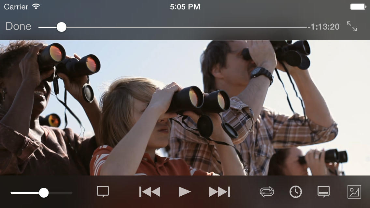
Task: Open the subtitles track icon
Action: click(x=323, y=191)
